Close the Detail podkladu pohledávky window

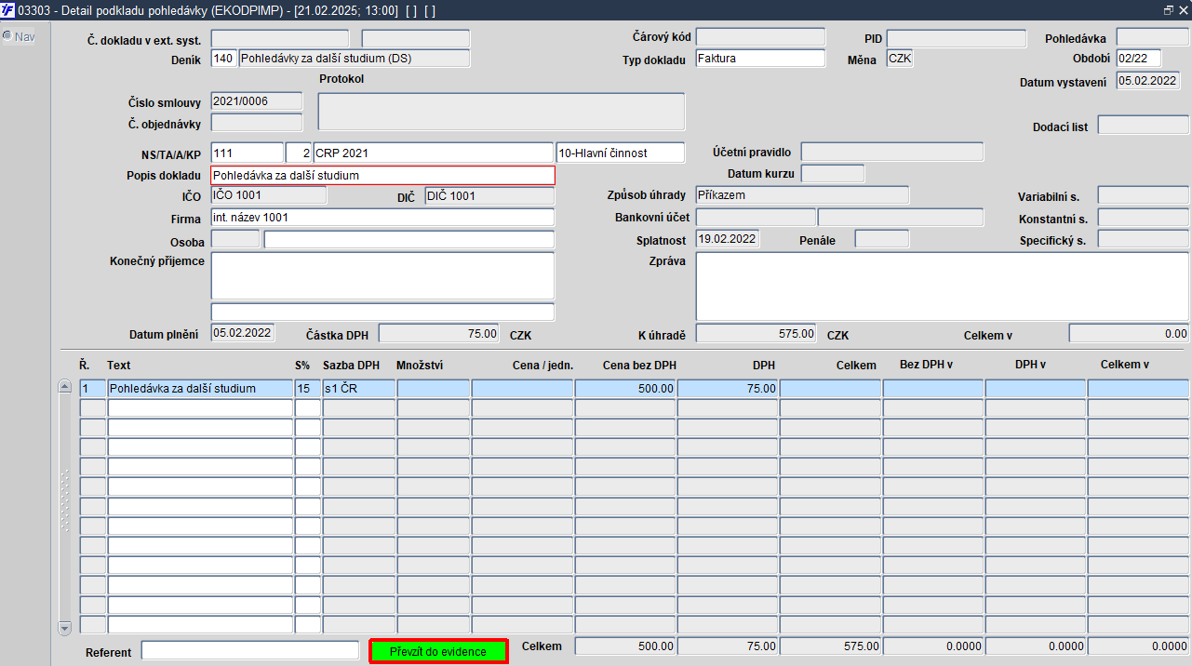click(x=1183, y=9)
